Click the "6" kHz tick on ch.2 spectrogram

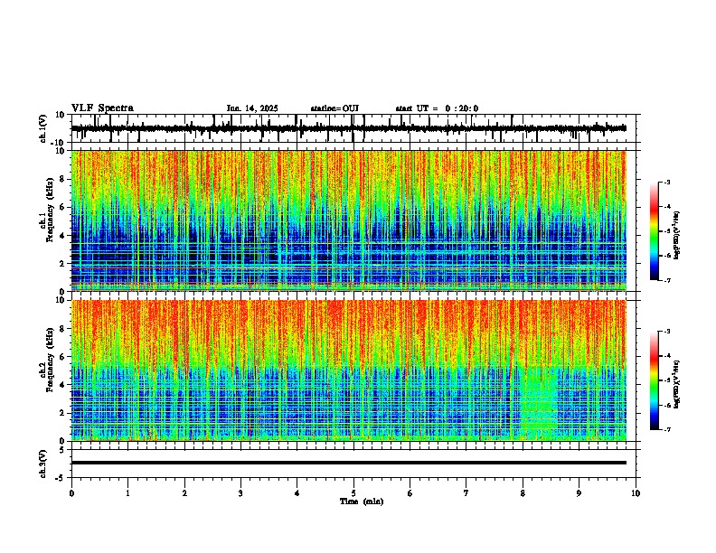click(63, 357)
